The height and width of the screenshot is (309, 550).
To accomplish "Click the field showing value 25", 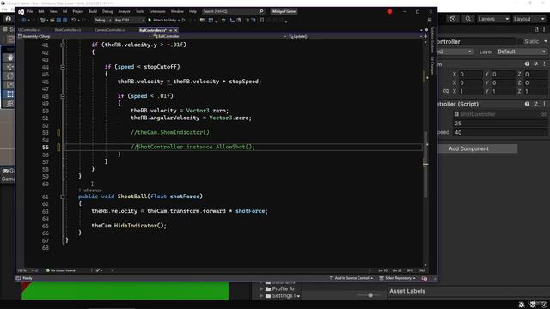I will [500, 124].
